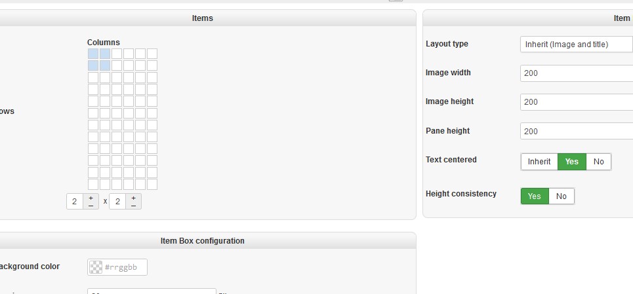Increase the first grid size stepper value
The width and height of the screenshot is (633, 294).
coord(91,197)
